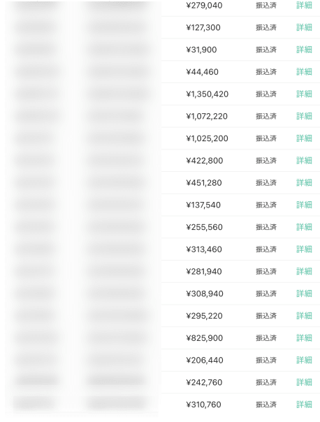Click the 振込済 status for ¥206,440
The image size is (320, 422).
[x=266, y=361]
